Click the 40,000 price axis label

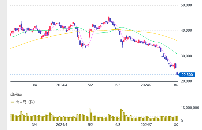click(186, 31)
